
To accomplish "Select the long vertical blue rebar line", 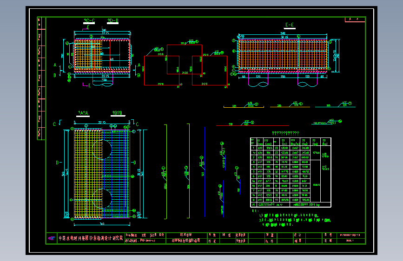I will click(205, 172).
